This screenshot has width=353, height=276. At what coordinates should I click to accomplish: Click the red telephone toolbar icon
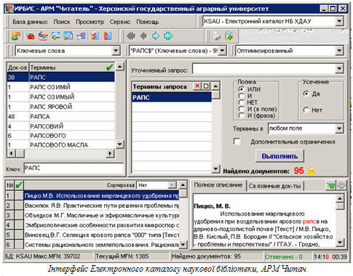(31, 36)
